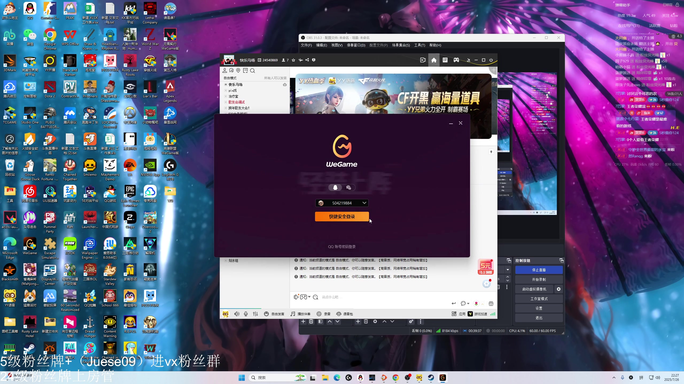Click the 快捷安全登录 login button in WeGame

pyautogui.click(x=342, y=217)
